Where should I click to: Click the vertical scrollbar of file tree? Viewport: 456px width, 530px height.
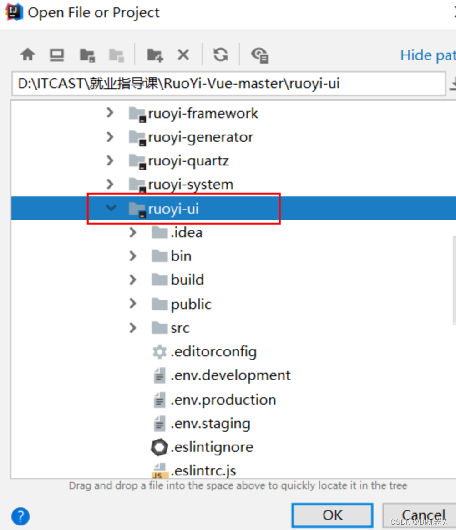coord(454,280)
